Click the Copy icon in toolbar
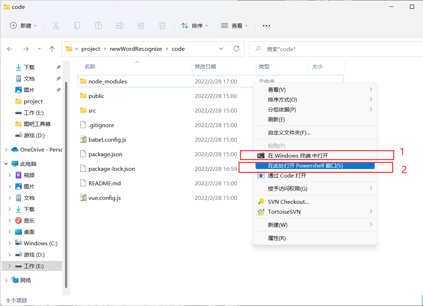 [x=77, y=26]
